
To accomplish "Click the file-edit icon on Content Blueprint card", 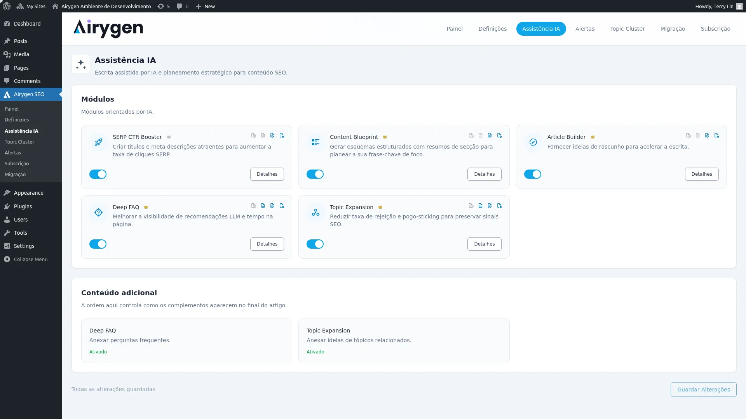I will point(490,135).
